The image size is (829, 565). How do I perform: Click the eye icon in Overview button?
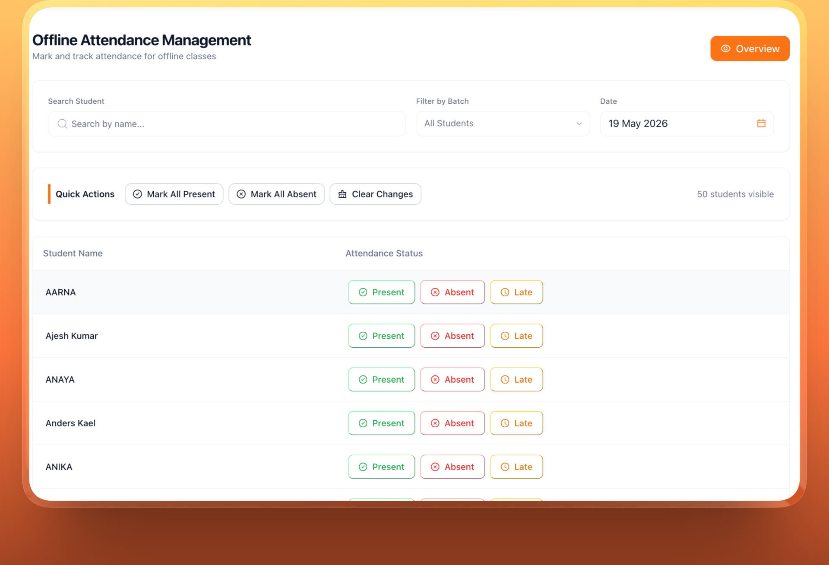(725, 49)
